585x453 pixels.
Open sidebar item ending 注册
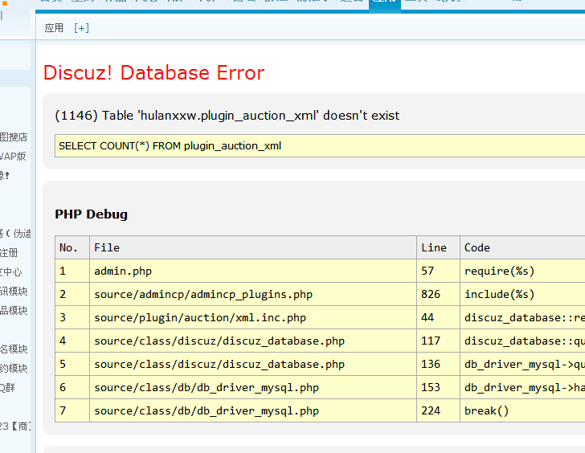coord(9,253)
